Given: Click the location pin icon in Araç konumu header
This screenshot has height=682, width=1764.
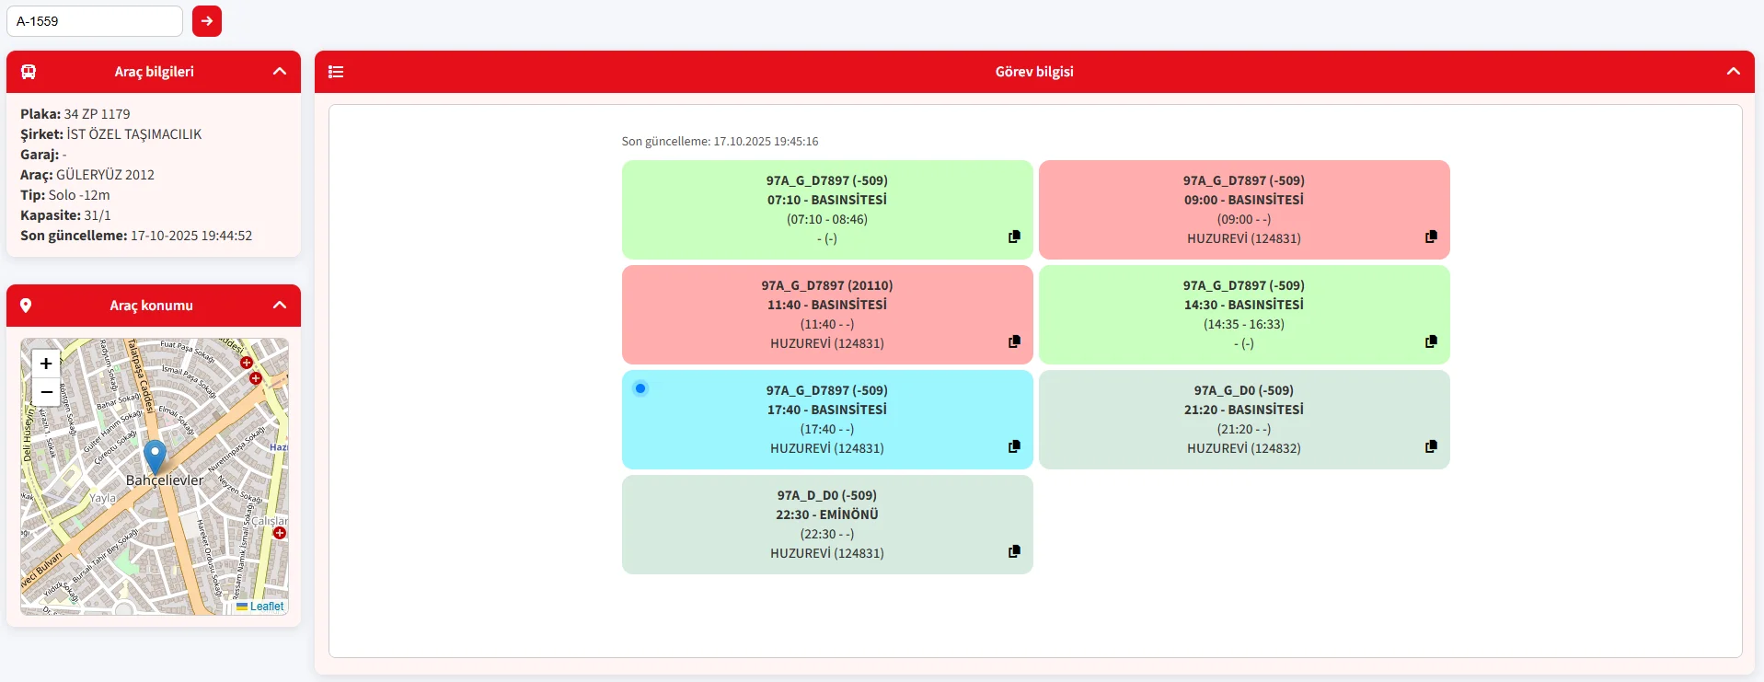Looking at the screenshot, I should (26, 306).
